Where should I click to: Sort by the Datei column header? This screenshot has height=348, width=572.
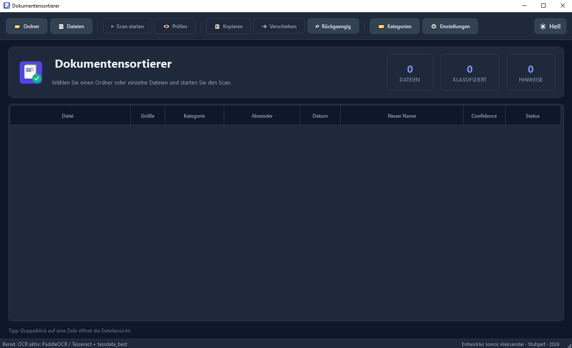click(x=70, y=116)
